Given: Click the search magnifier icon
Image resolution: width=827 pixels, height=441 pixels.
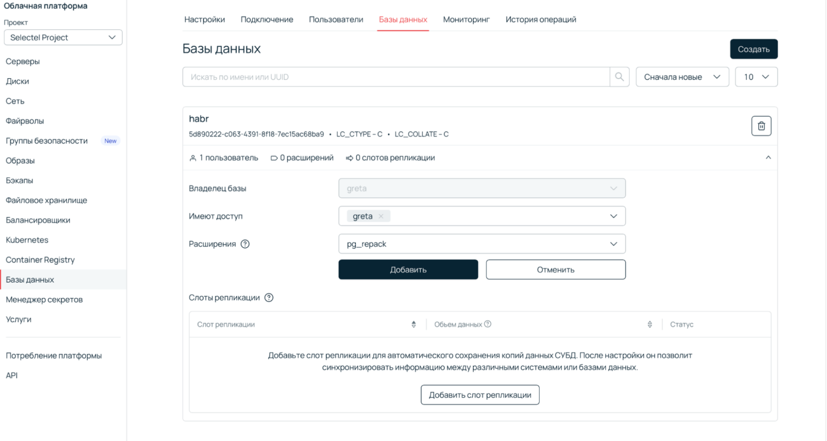Looking at the screenshot, I should click(619, 77).
